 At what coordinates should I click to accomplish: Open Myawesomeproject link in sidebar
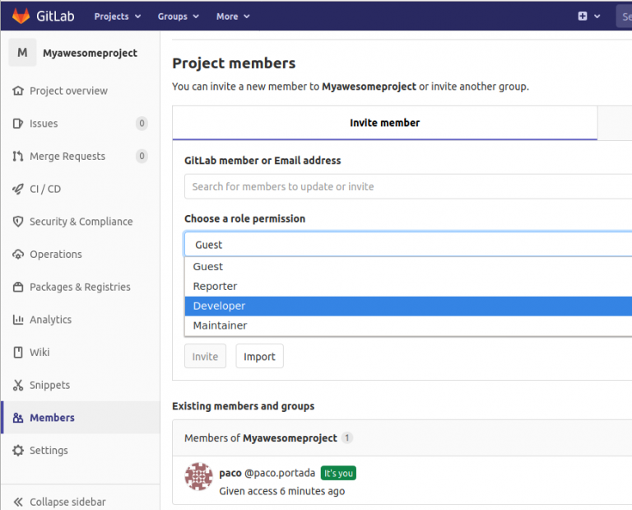click(90, 53)
